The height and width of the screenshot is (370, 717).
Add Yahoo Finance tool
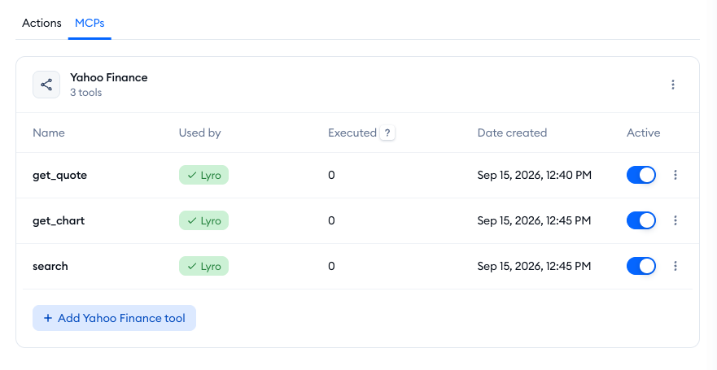pos(114,318)
